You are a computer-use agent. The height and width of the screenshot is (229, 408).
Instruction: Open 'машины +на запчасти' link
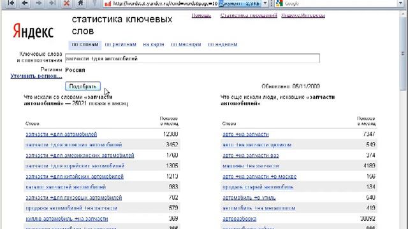pyautogui.click(x=251, y=165)
